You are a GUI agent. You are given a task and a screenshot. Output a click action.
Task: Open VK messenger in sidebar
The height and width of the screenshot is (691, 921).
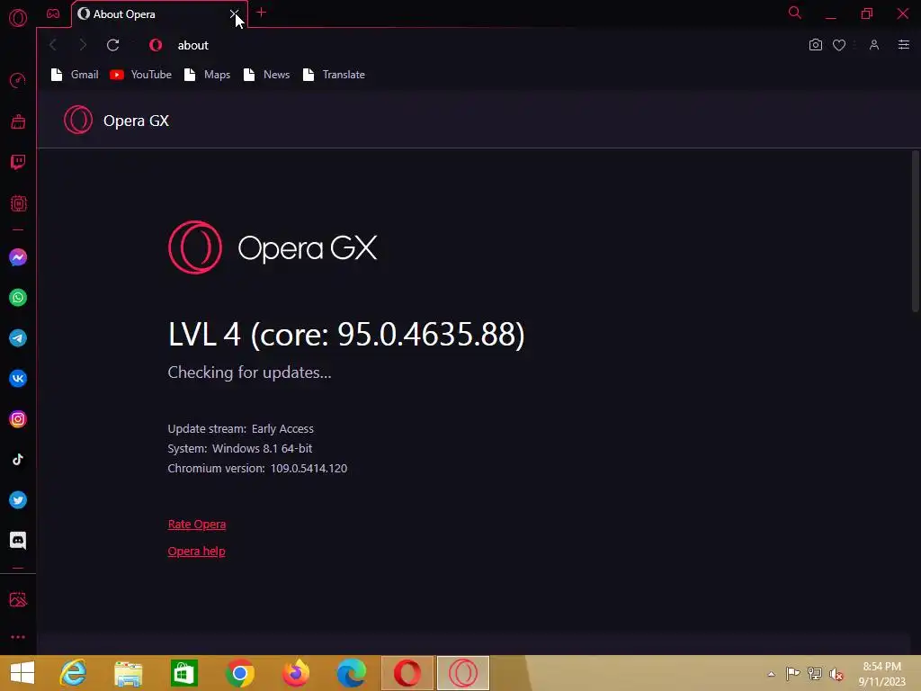(18, 379)
